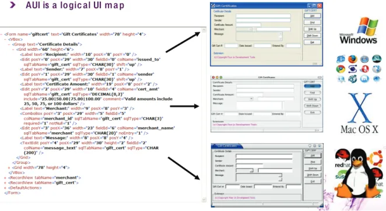Click Find button in the Mac window
386x211 pixels.
pyautogui.click(x=313, y=93)
